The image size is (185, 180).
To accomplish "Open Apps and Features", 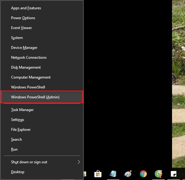I will [x=26, y=8].
